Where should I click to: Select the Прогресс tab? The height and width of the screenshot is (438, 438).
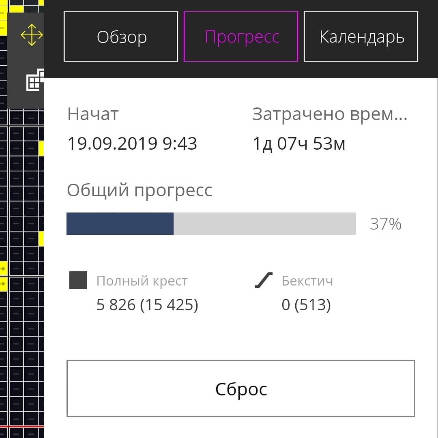[x=241, y=37]
